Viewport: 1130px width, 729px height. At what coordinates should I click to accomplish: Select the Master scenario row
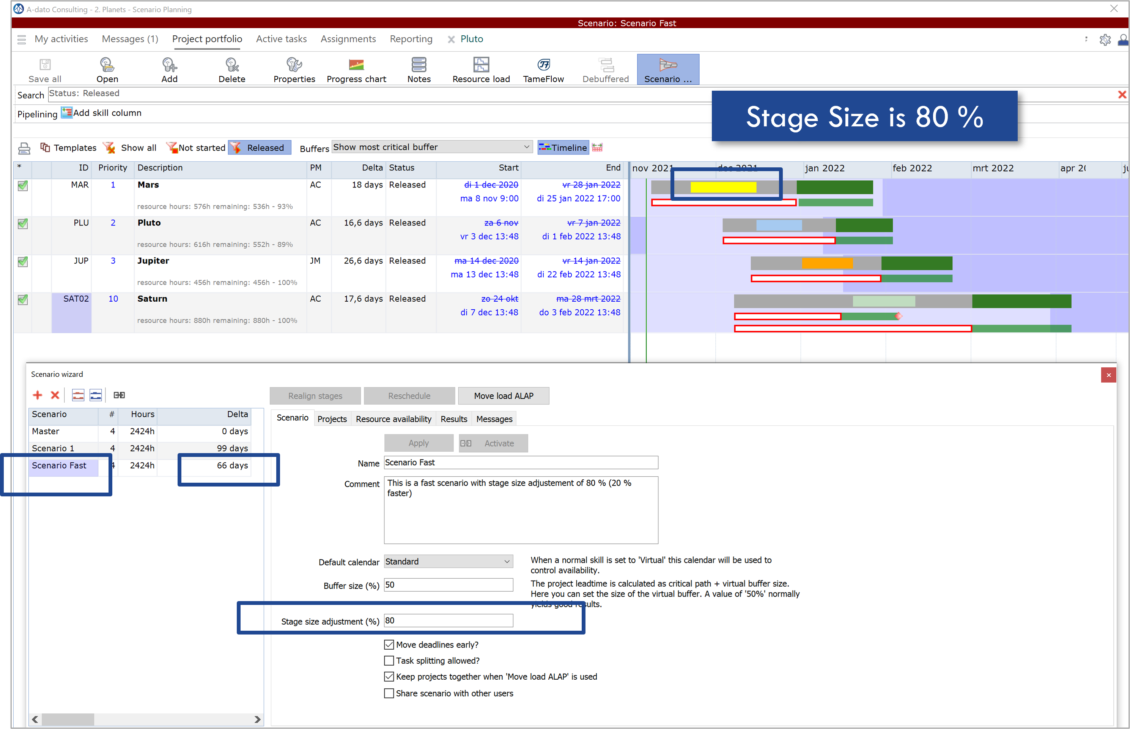click(140, 431)
